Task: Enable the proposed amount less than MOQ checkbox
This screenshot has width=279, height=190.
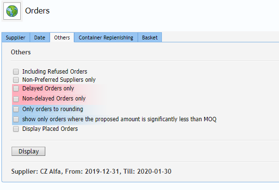Action: pyautogui.click(x=16, y=119)
